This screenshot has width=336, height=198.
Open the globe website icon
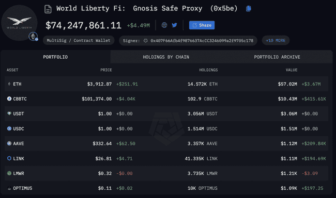(164, 25)
